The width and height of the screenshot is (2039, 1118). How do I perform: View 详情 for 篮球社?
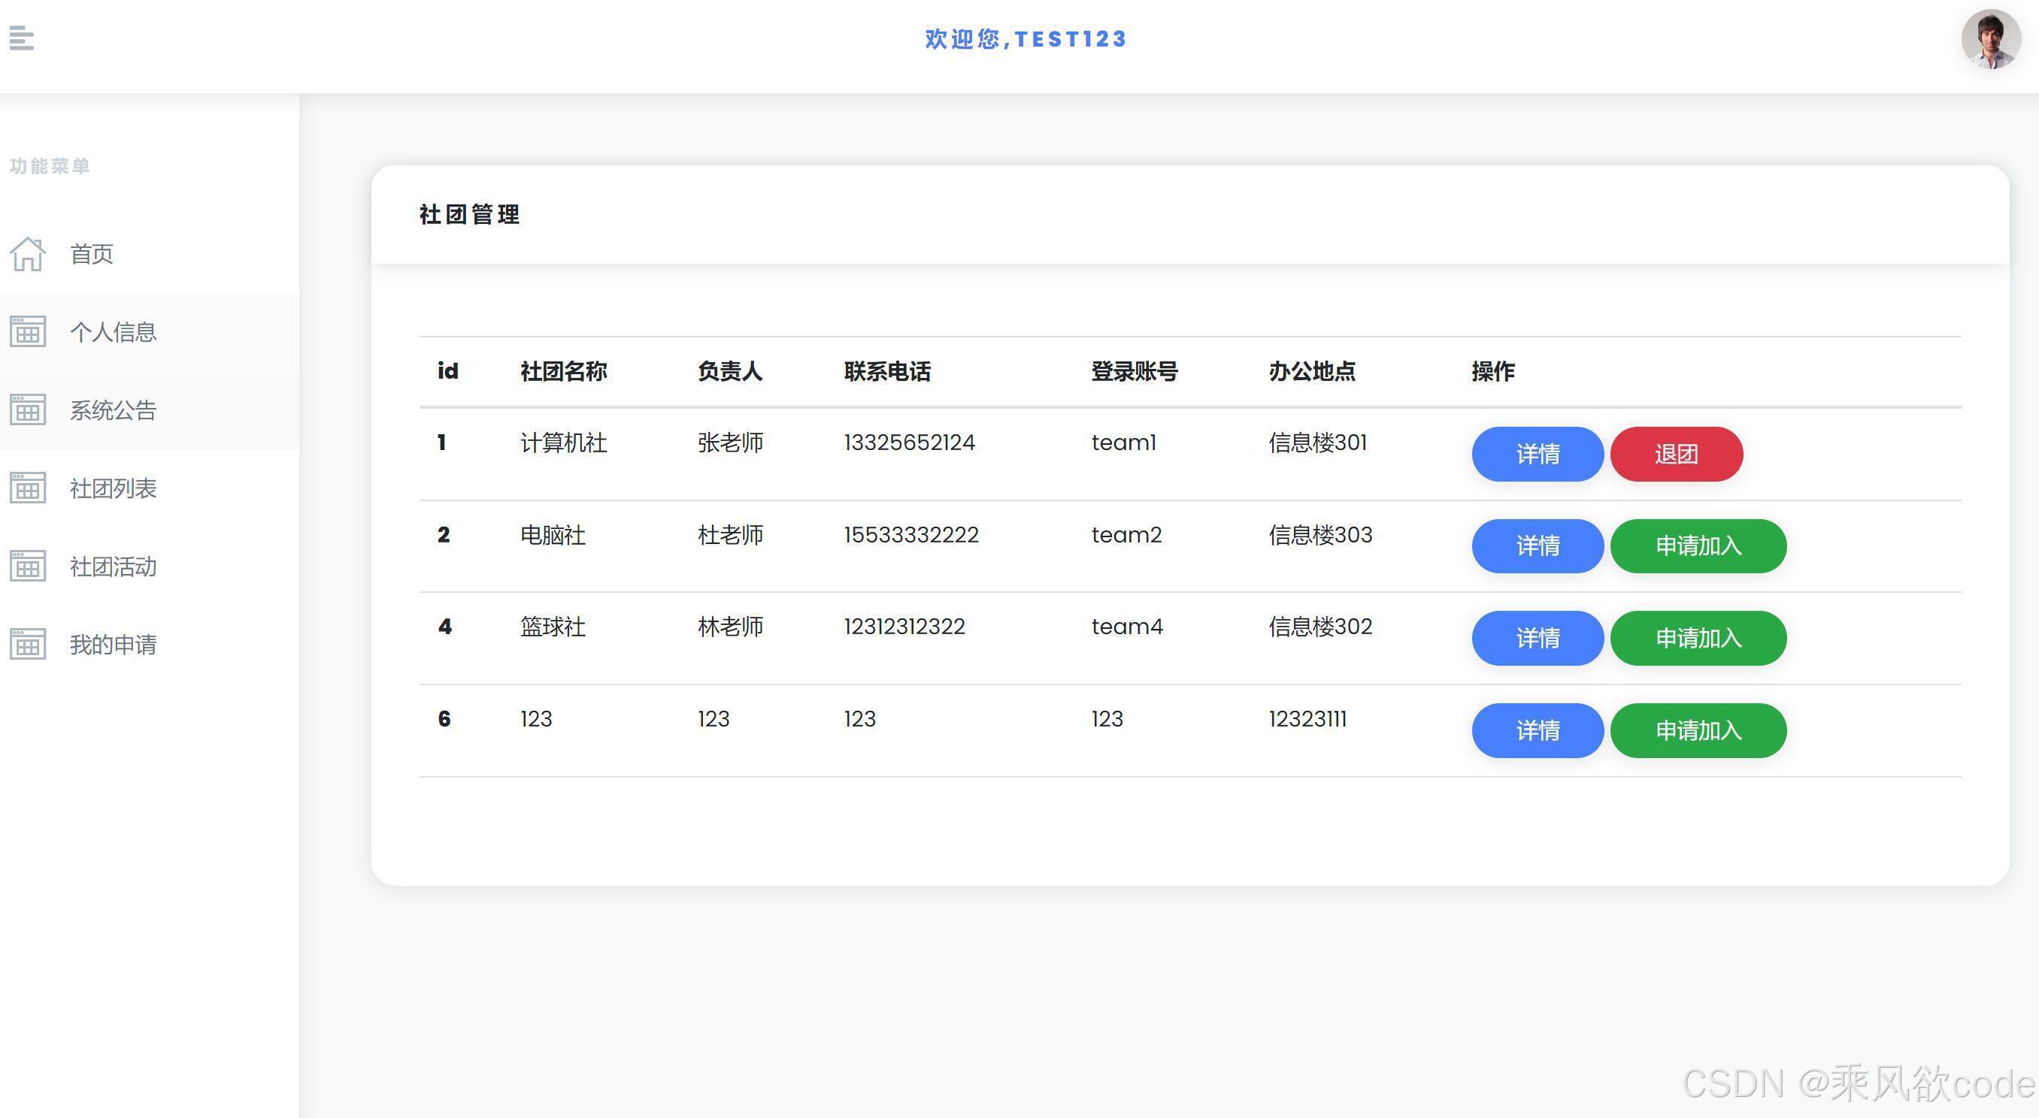pos(1536,638)
